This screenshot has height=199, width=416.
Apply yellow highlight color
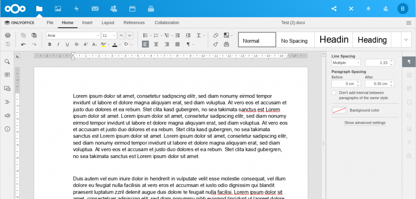pos(103,44)
